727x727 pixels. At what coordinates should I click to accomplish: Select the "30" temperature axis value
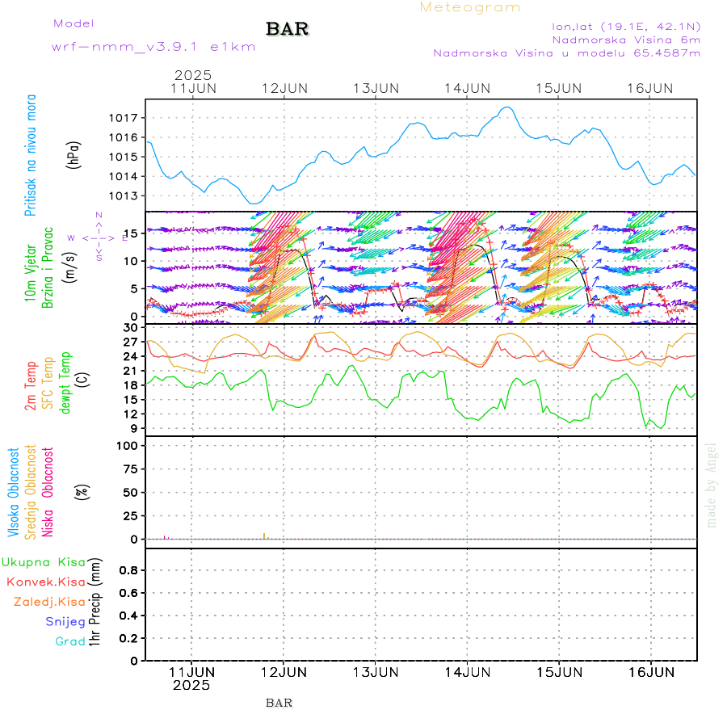tap(131, 328)
